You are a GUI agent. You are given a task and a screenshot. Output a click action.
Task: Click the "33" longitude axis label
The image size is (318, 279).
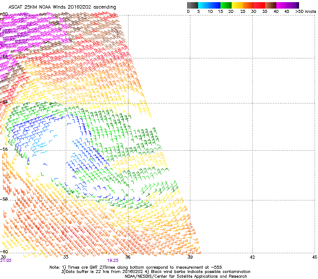pos(66,257)
